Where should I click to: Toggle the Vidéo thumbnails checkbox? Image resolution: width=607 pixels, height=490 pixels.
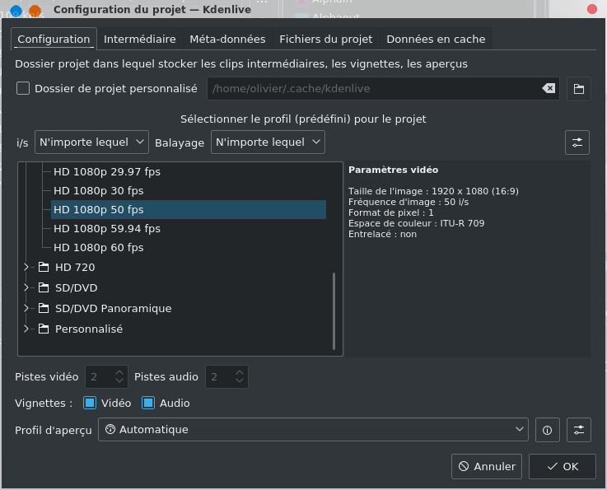coord(91,403)
